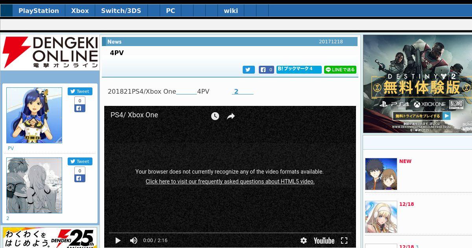Go to Dengeki Online home logo
The width and height of the screenshot is (472, 248).
point(50,52)
